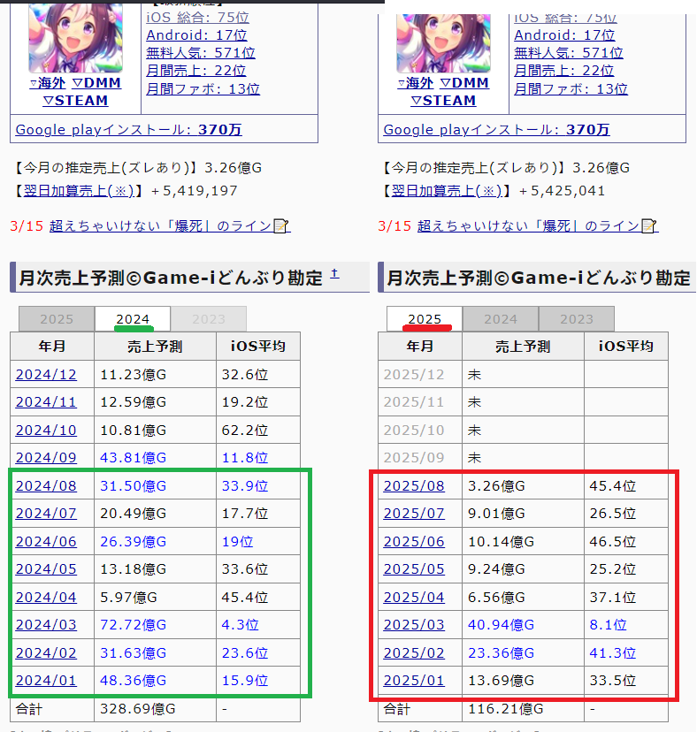Click left 無料人気: 571位 link

(201, 53)
